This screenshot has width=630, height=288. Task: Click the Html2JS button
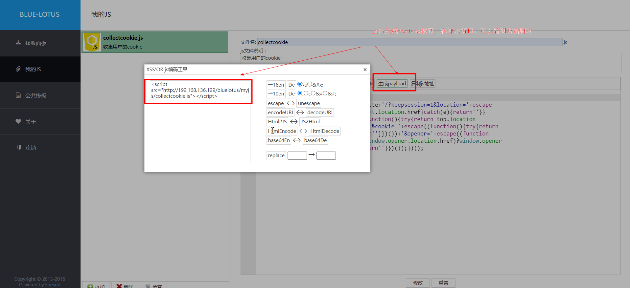click(277, 122)
